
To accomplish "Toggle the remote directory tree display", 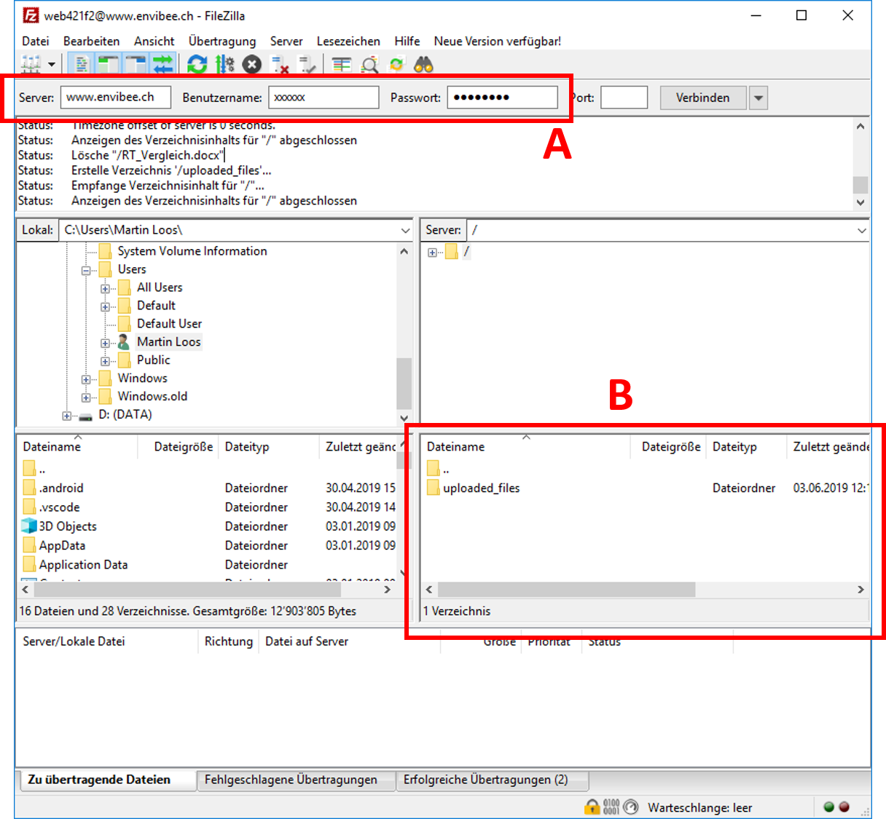I will (x=136, y=65).
